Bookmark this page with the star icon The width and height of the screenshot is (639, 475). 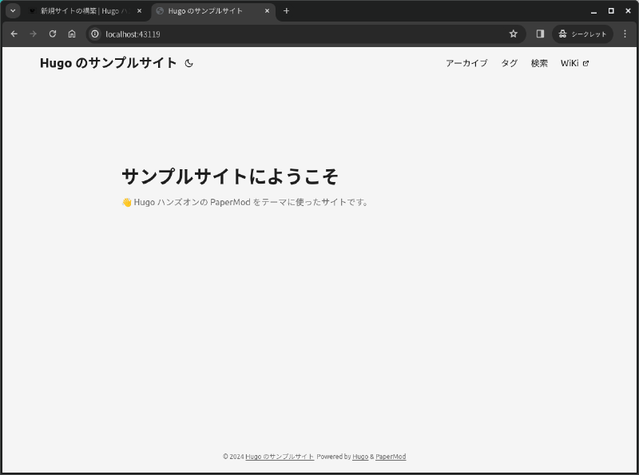[513, 34]
